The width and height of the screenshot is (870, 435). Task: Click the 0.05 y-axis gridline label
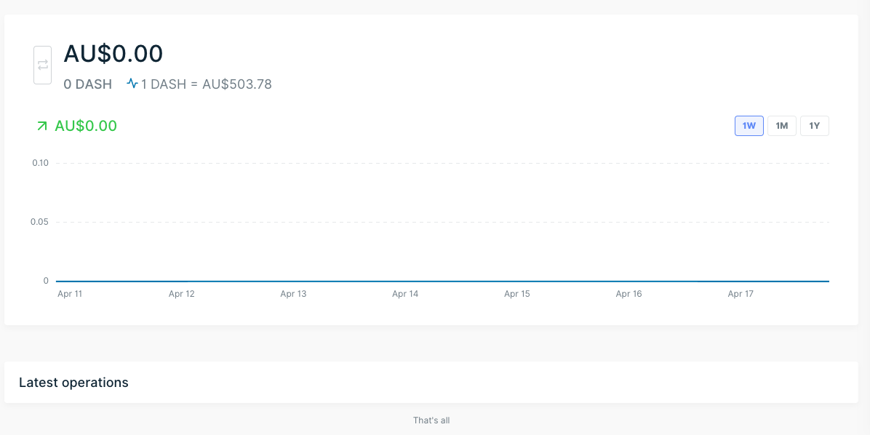click(39, 222)
